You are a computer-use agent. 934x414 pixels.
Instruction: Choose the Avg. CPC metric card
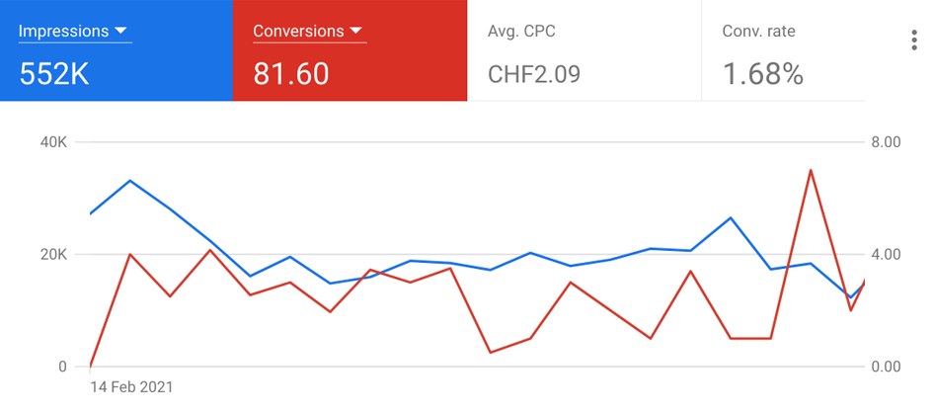coord(584,50)
